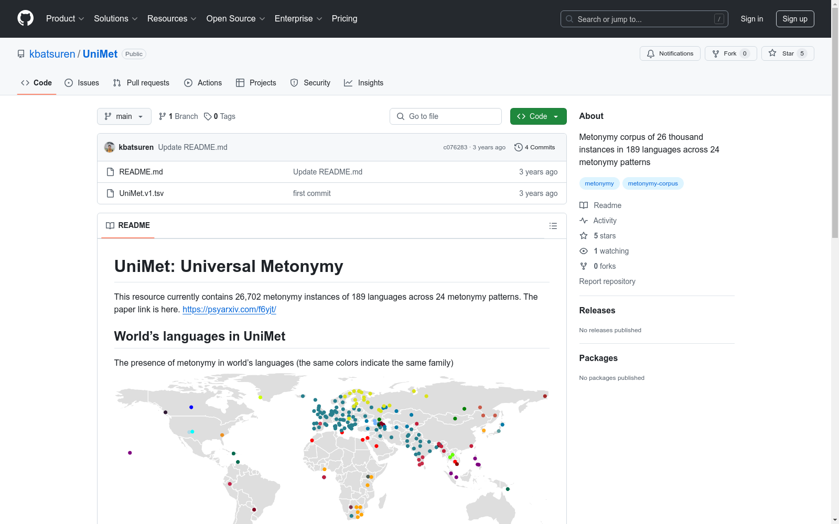The image size is (839, 524).
Task: Click the tag icon next to 0 Tags
Action: [x=208, y=116]
